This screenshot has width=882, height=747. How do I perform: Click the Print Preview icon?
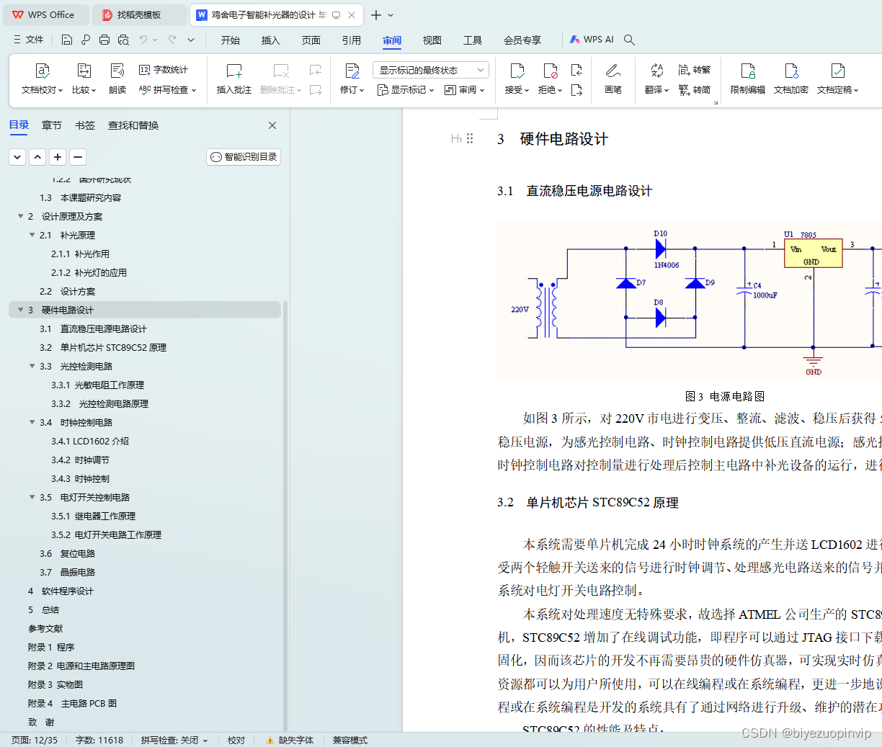[123, 40]
